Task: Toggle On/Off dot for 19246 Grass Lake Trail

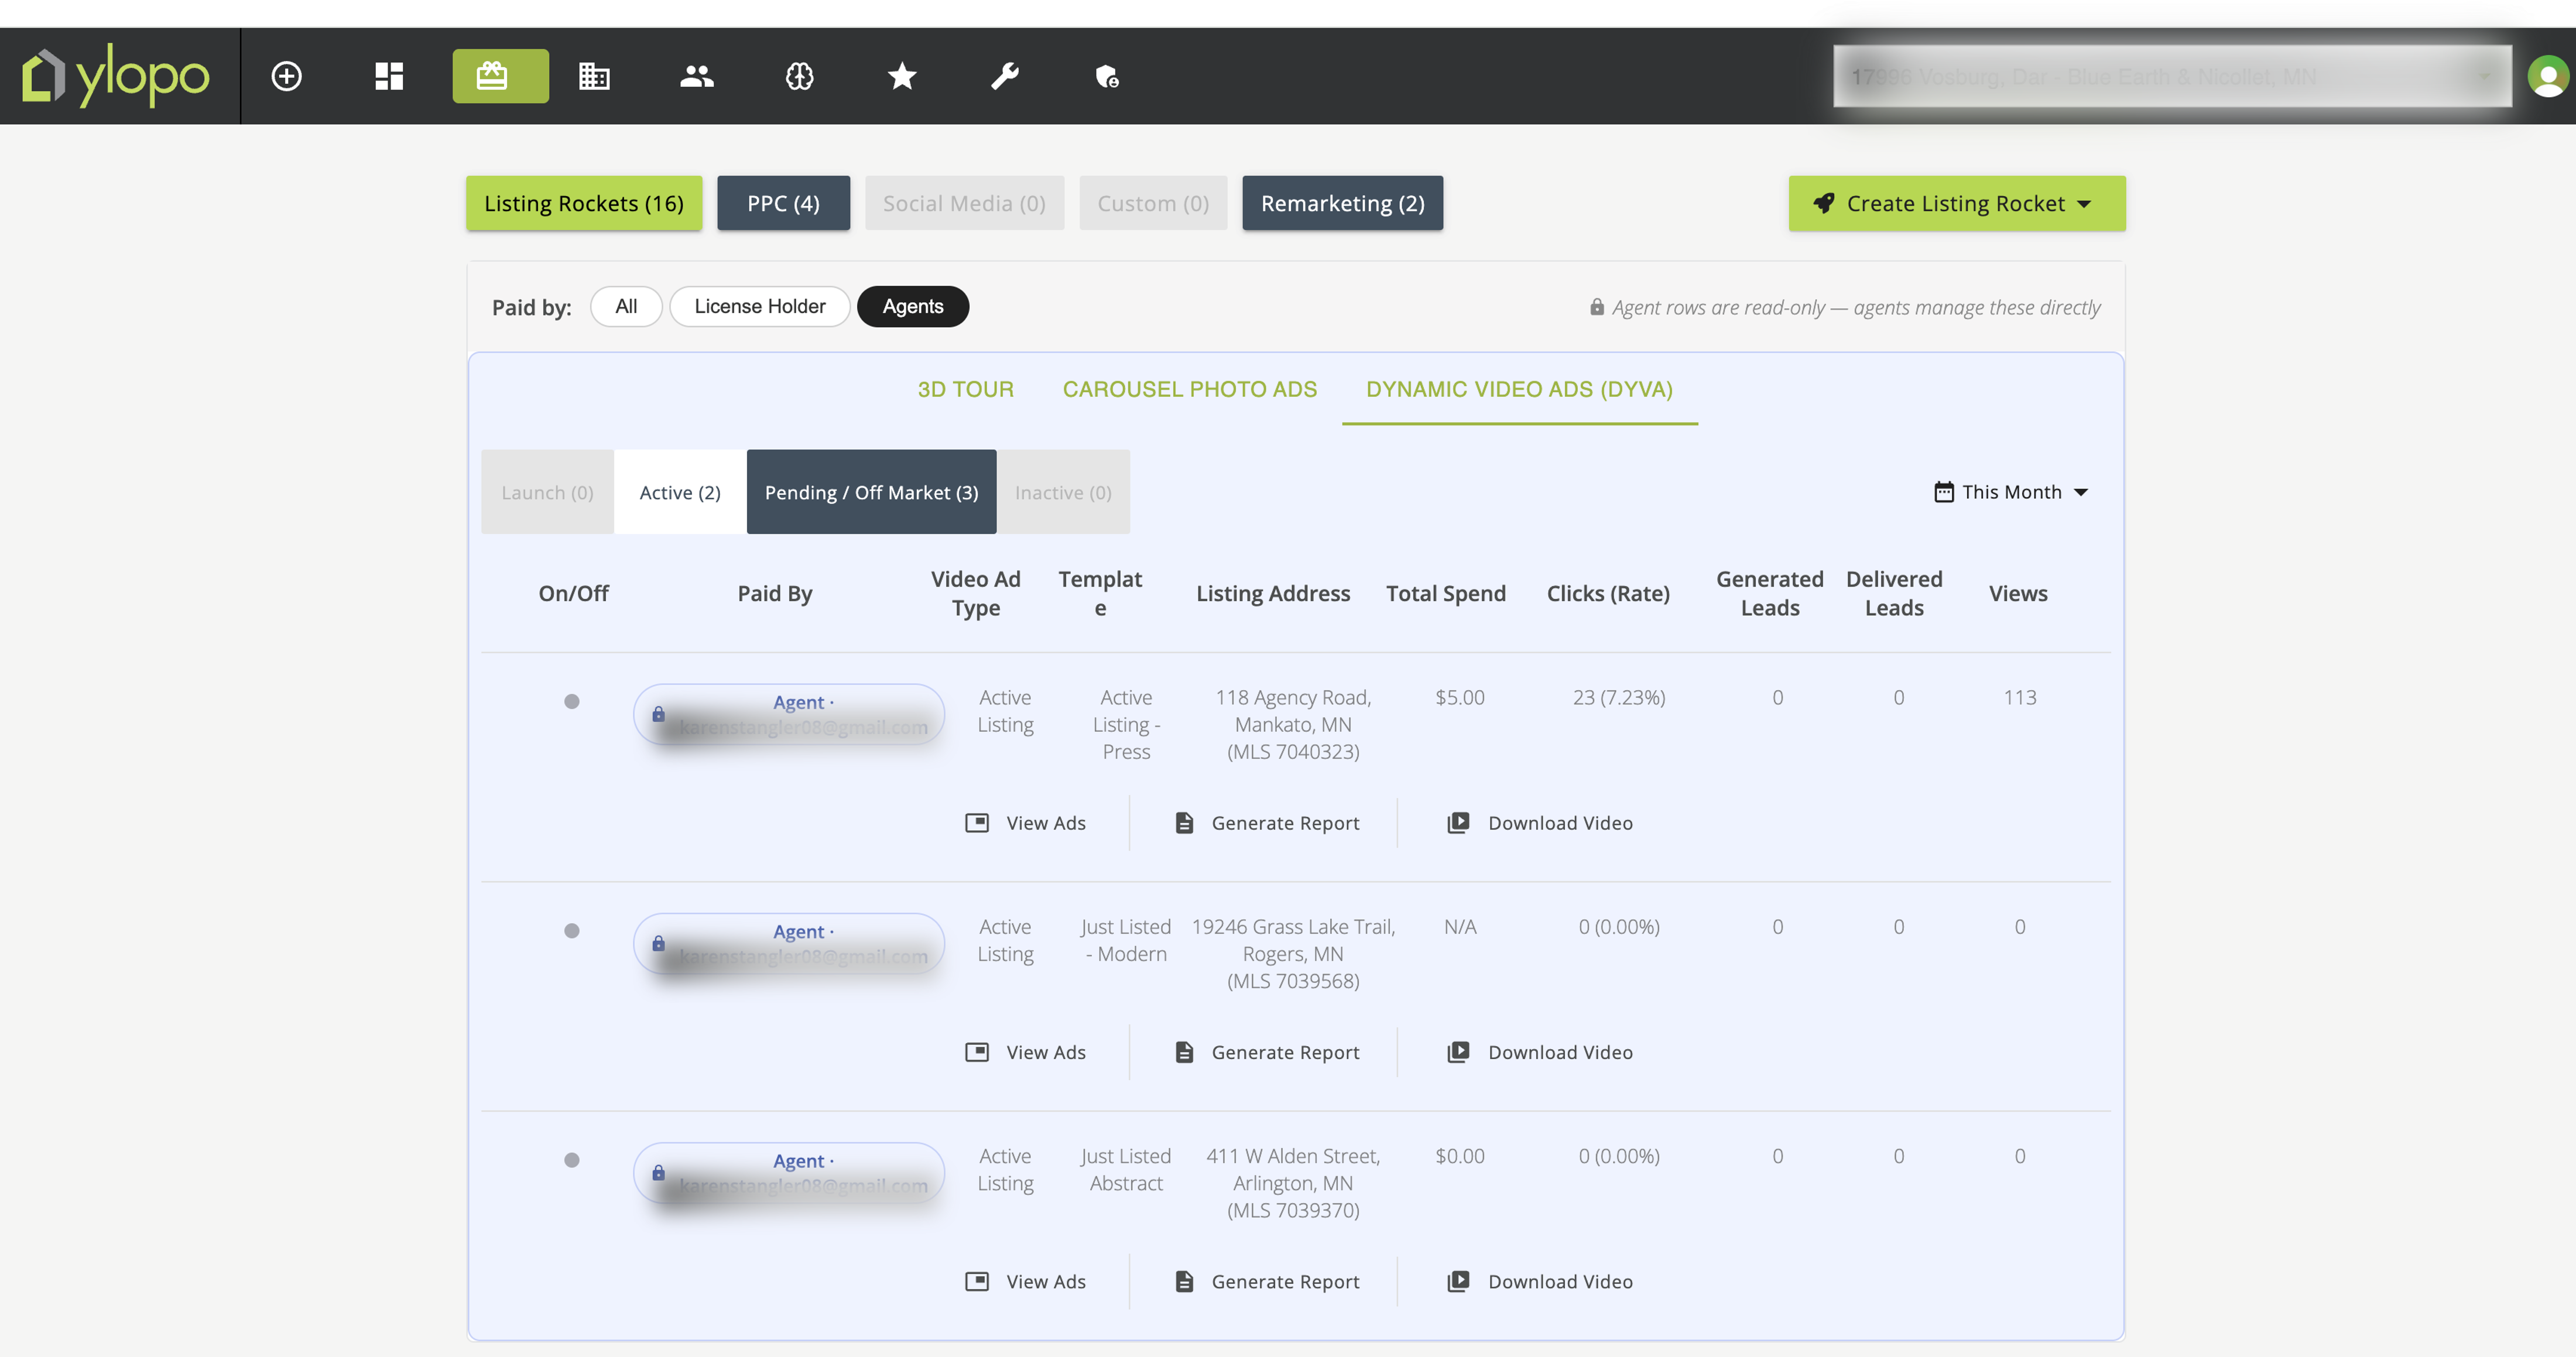Action: 572,930
